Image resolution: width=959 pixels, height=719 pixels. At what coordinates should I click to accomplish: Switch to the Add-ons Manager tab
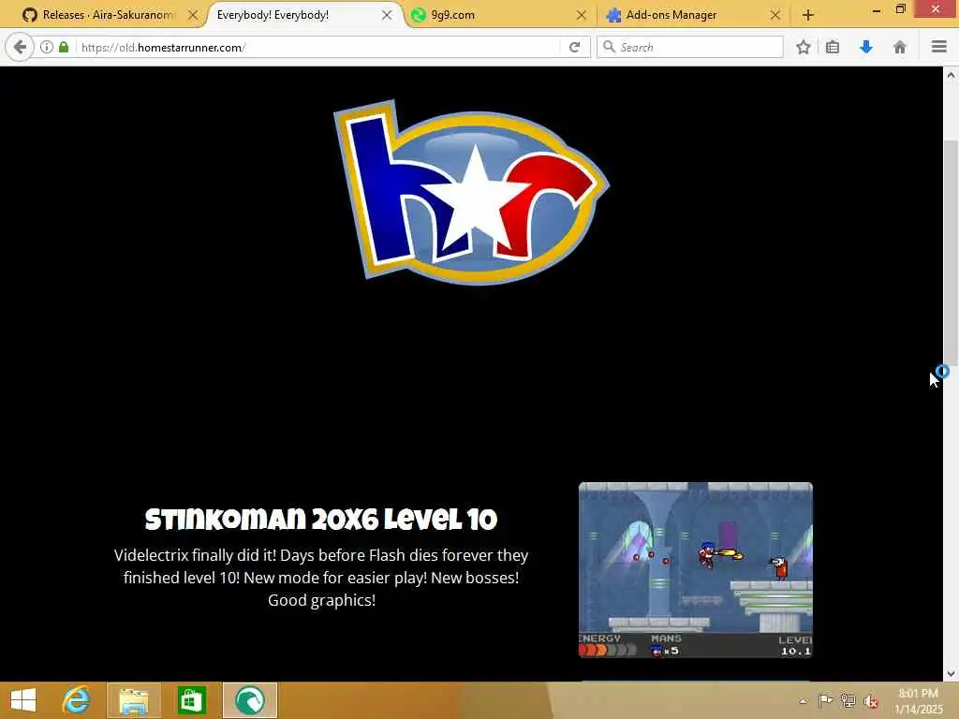[692, 15]
